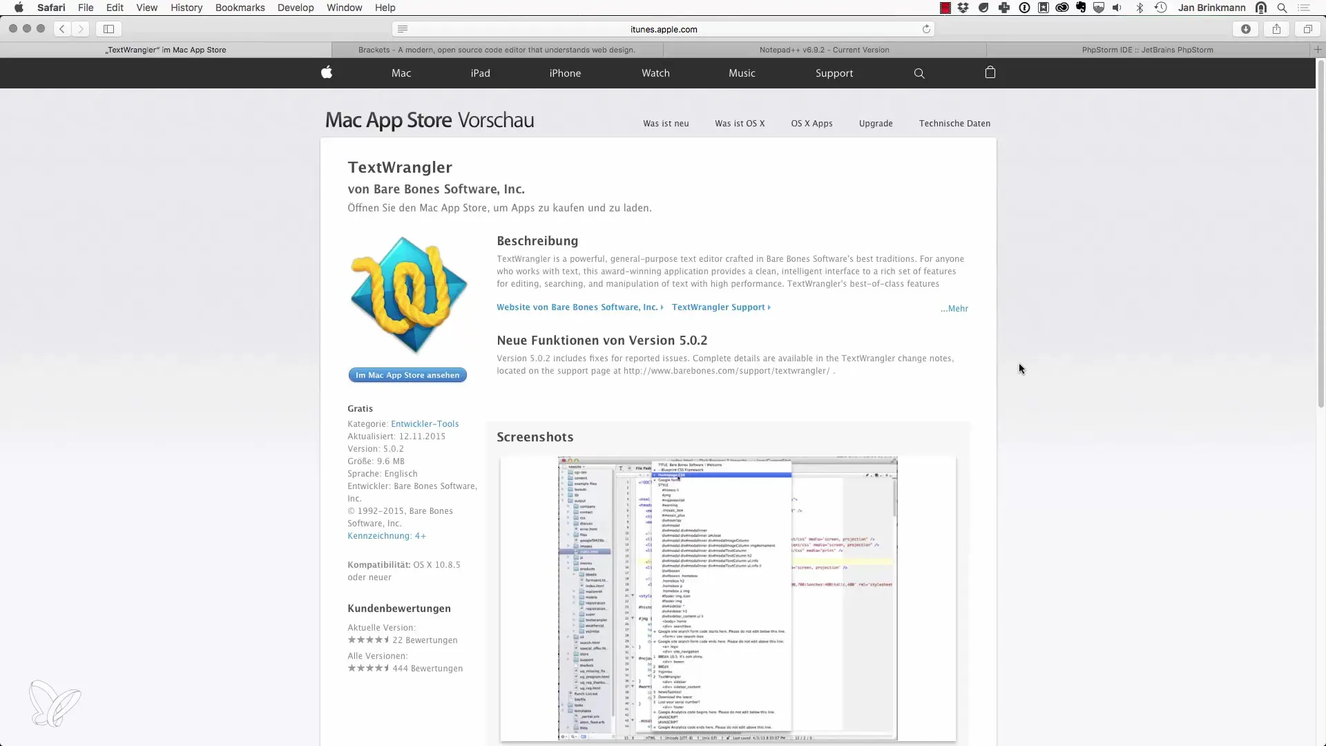Reload the page with the refresh icon
The height and width of the screenshot is (746, 1326).
[x=926, y=29]
